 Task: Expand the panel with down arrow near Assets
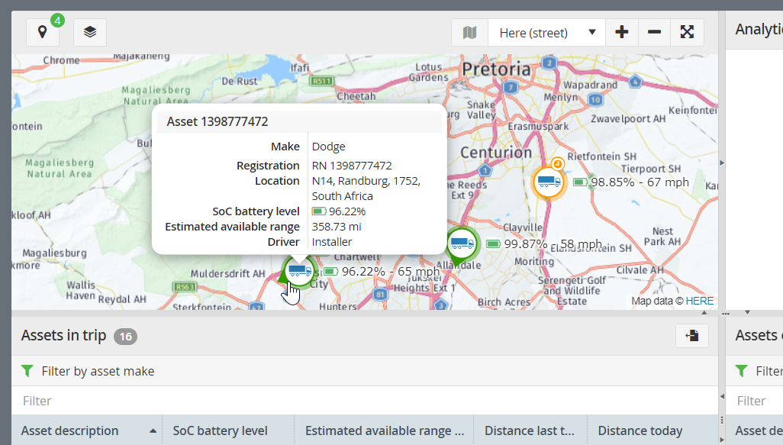[748, 313]
